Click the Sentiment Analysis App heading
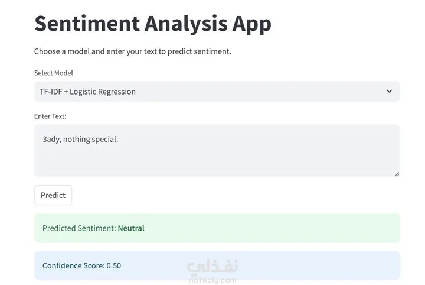 point(153,24)
